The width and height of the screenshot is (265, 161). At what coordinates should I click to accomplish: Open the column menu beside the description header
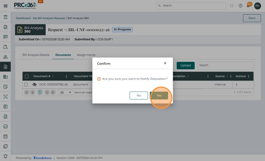point(208,76)
